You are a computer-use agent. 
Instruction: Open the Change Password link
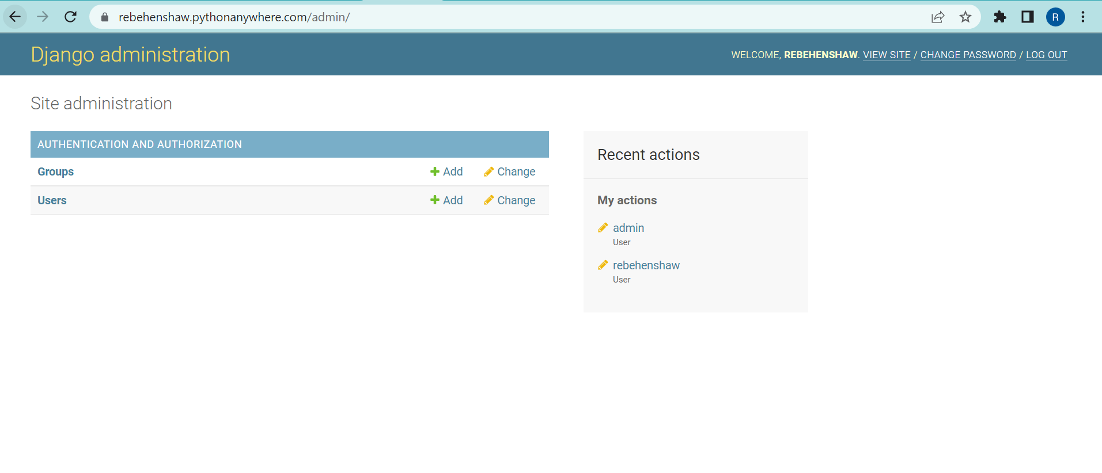click(968, 55)
